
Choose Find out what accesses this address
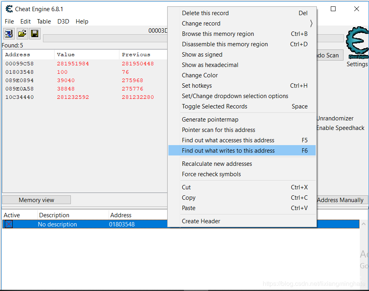[x=242, y=140]
